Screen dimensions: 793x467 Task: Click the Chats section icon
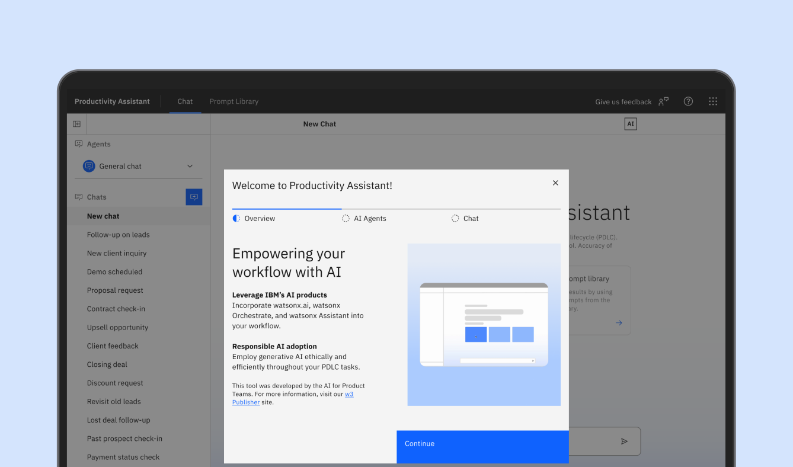(78, 197)
